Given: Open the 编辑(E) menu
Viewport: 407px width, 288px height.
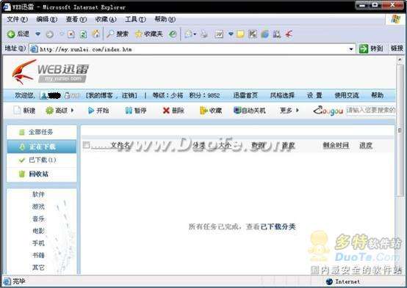Looking at the screenshot, I should coord(47,19).
